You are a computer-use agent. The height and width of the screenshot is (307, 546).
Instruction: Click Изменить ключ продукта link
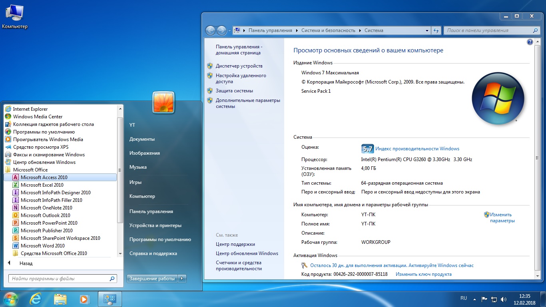[423, 274]
